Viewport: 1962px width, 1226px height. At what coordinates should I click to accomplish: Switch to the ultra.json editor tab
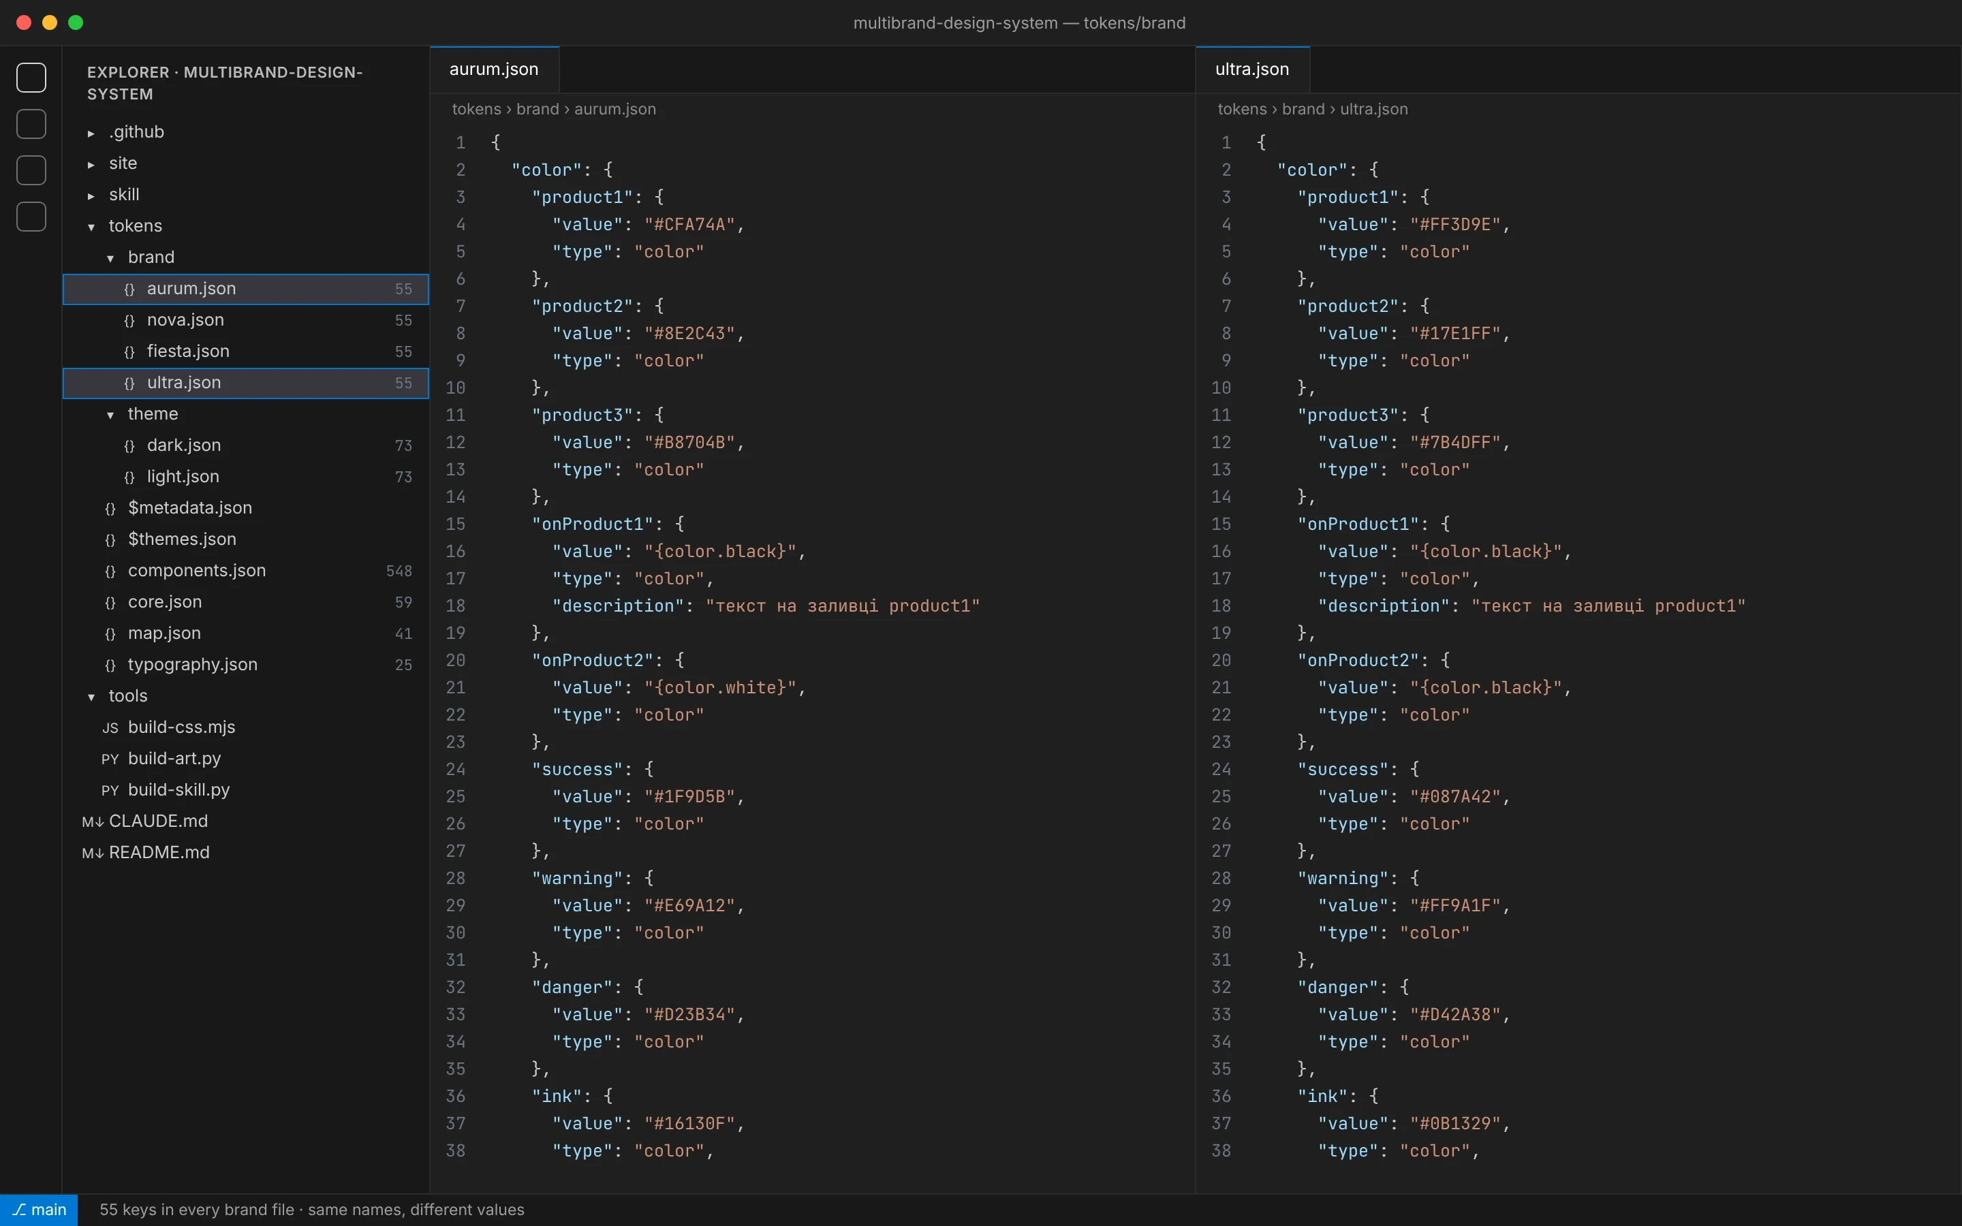[1251, 69]
